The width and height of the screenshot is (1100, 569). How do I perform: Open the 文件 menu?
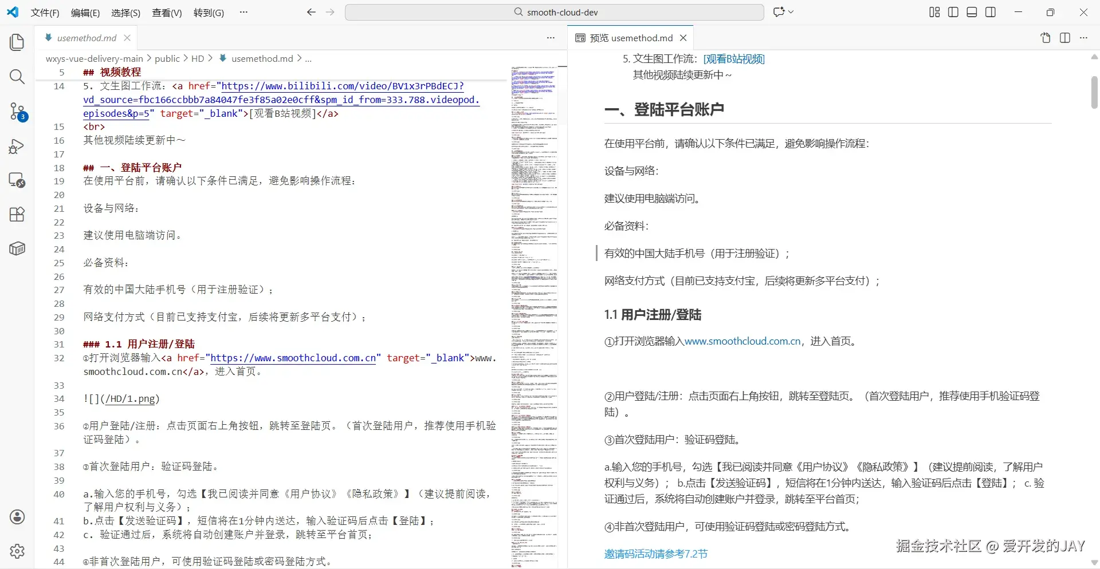click(x=45, y=12)
